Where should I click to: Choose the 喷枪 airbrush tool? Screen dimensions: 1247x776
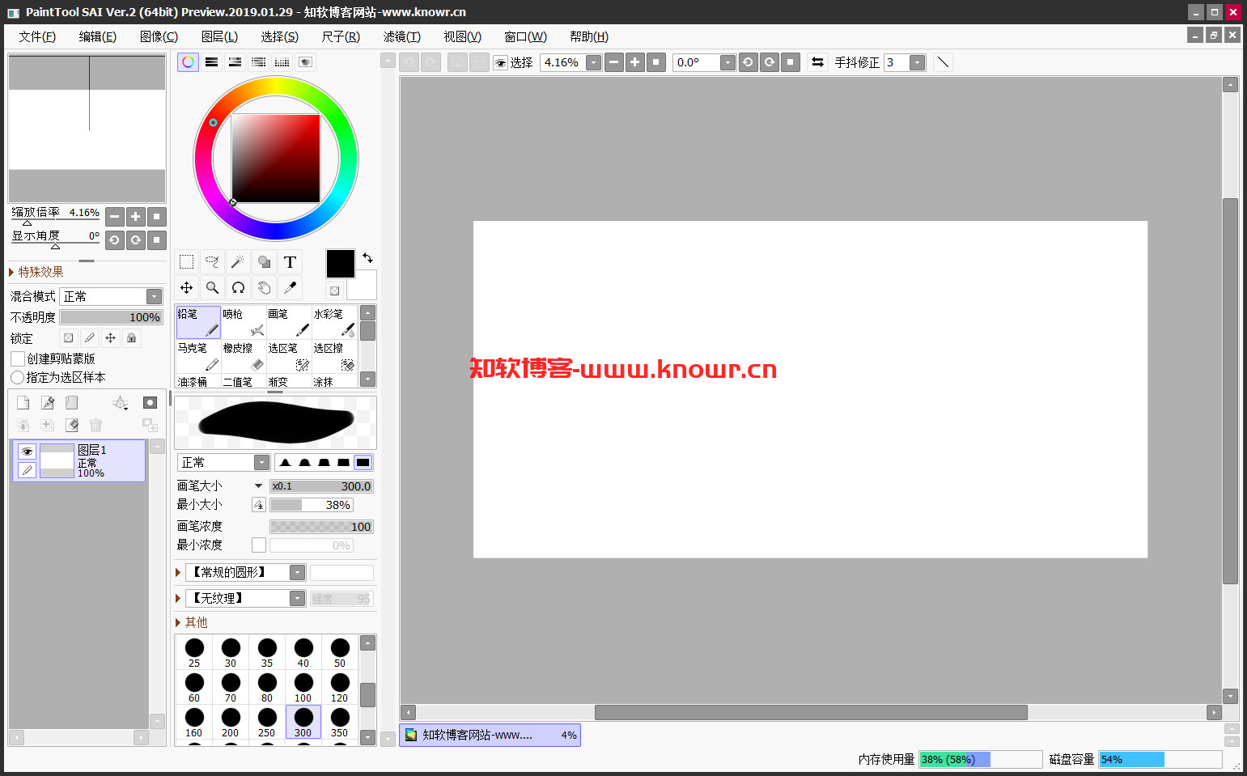(x=244, y=322)
